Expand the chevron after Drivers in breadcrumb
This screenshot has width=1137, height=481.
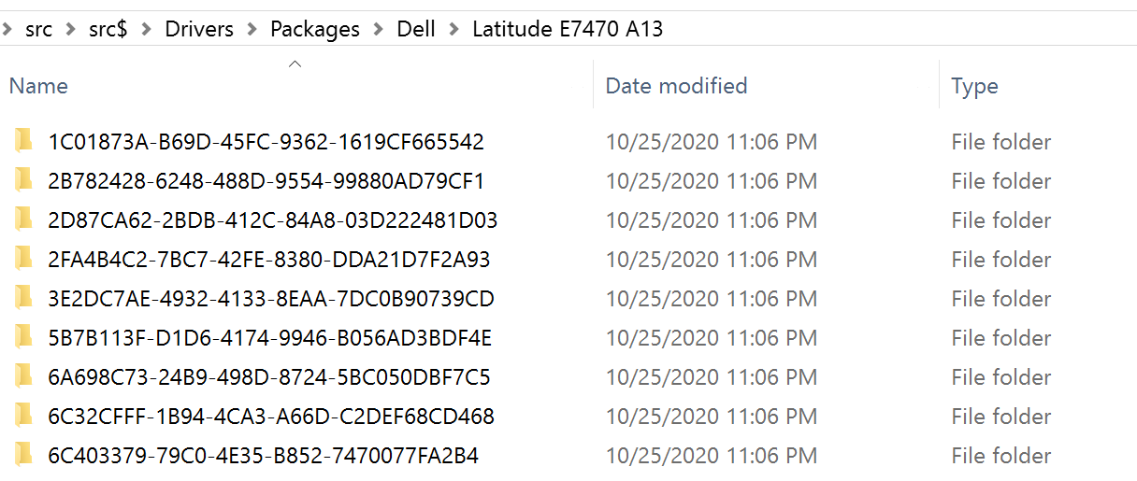(x=252, y=30)
